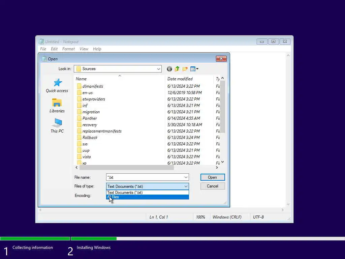
Task: Click en-us date 12/6/2019 10:58 PM
Action: click(x=185, y=93)
